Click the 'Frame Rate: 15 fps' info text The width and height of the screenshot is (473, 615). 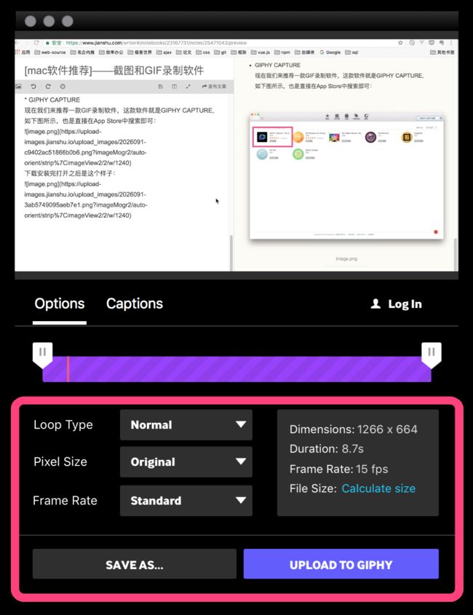click(338, 469)
